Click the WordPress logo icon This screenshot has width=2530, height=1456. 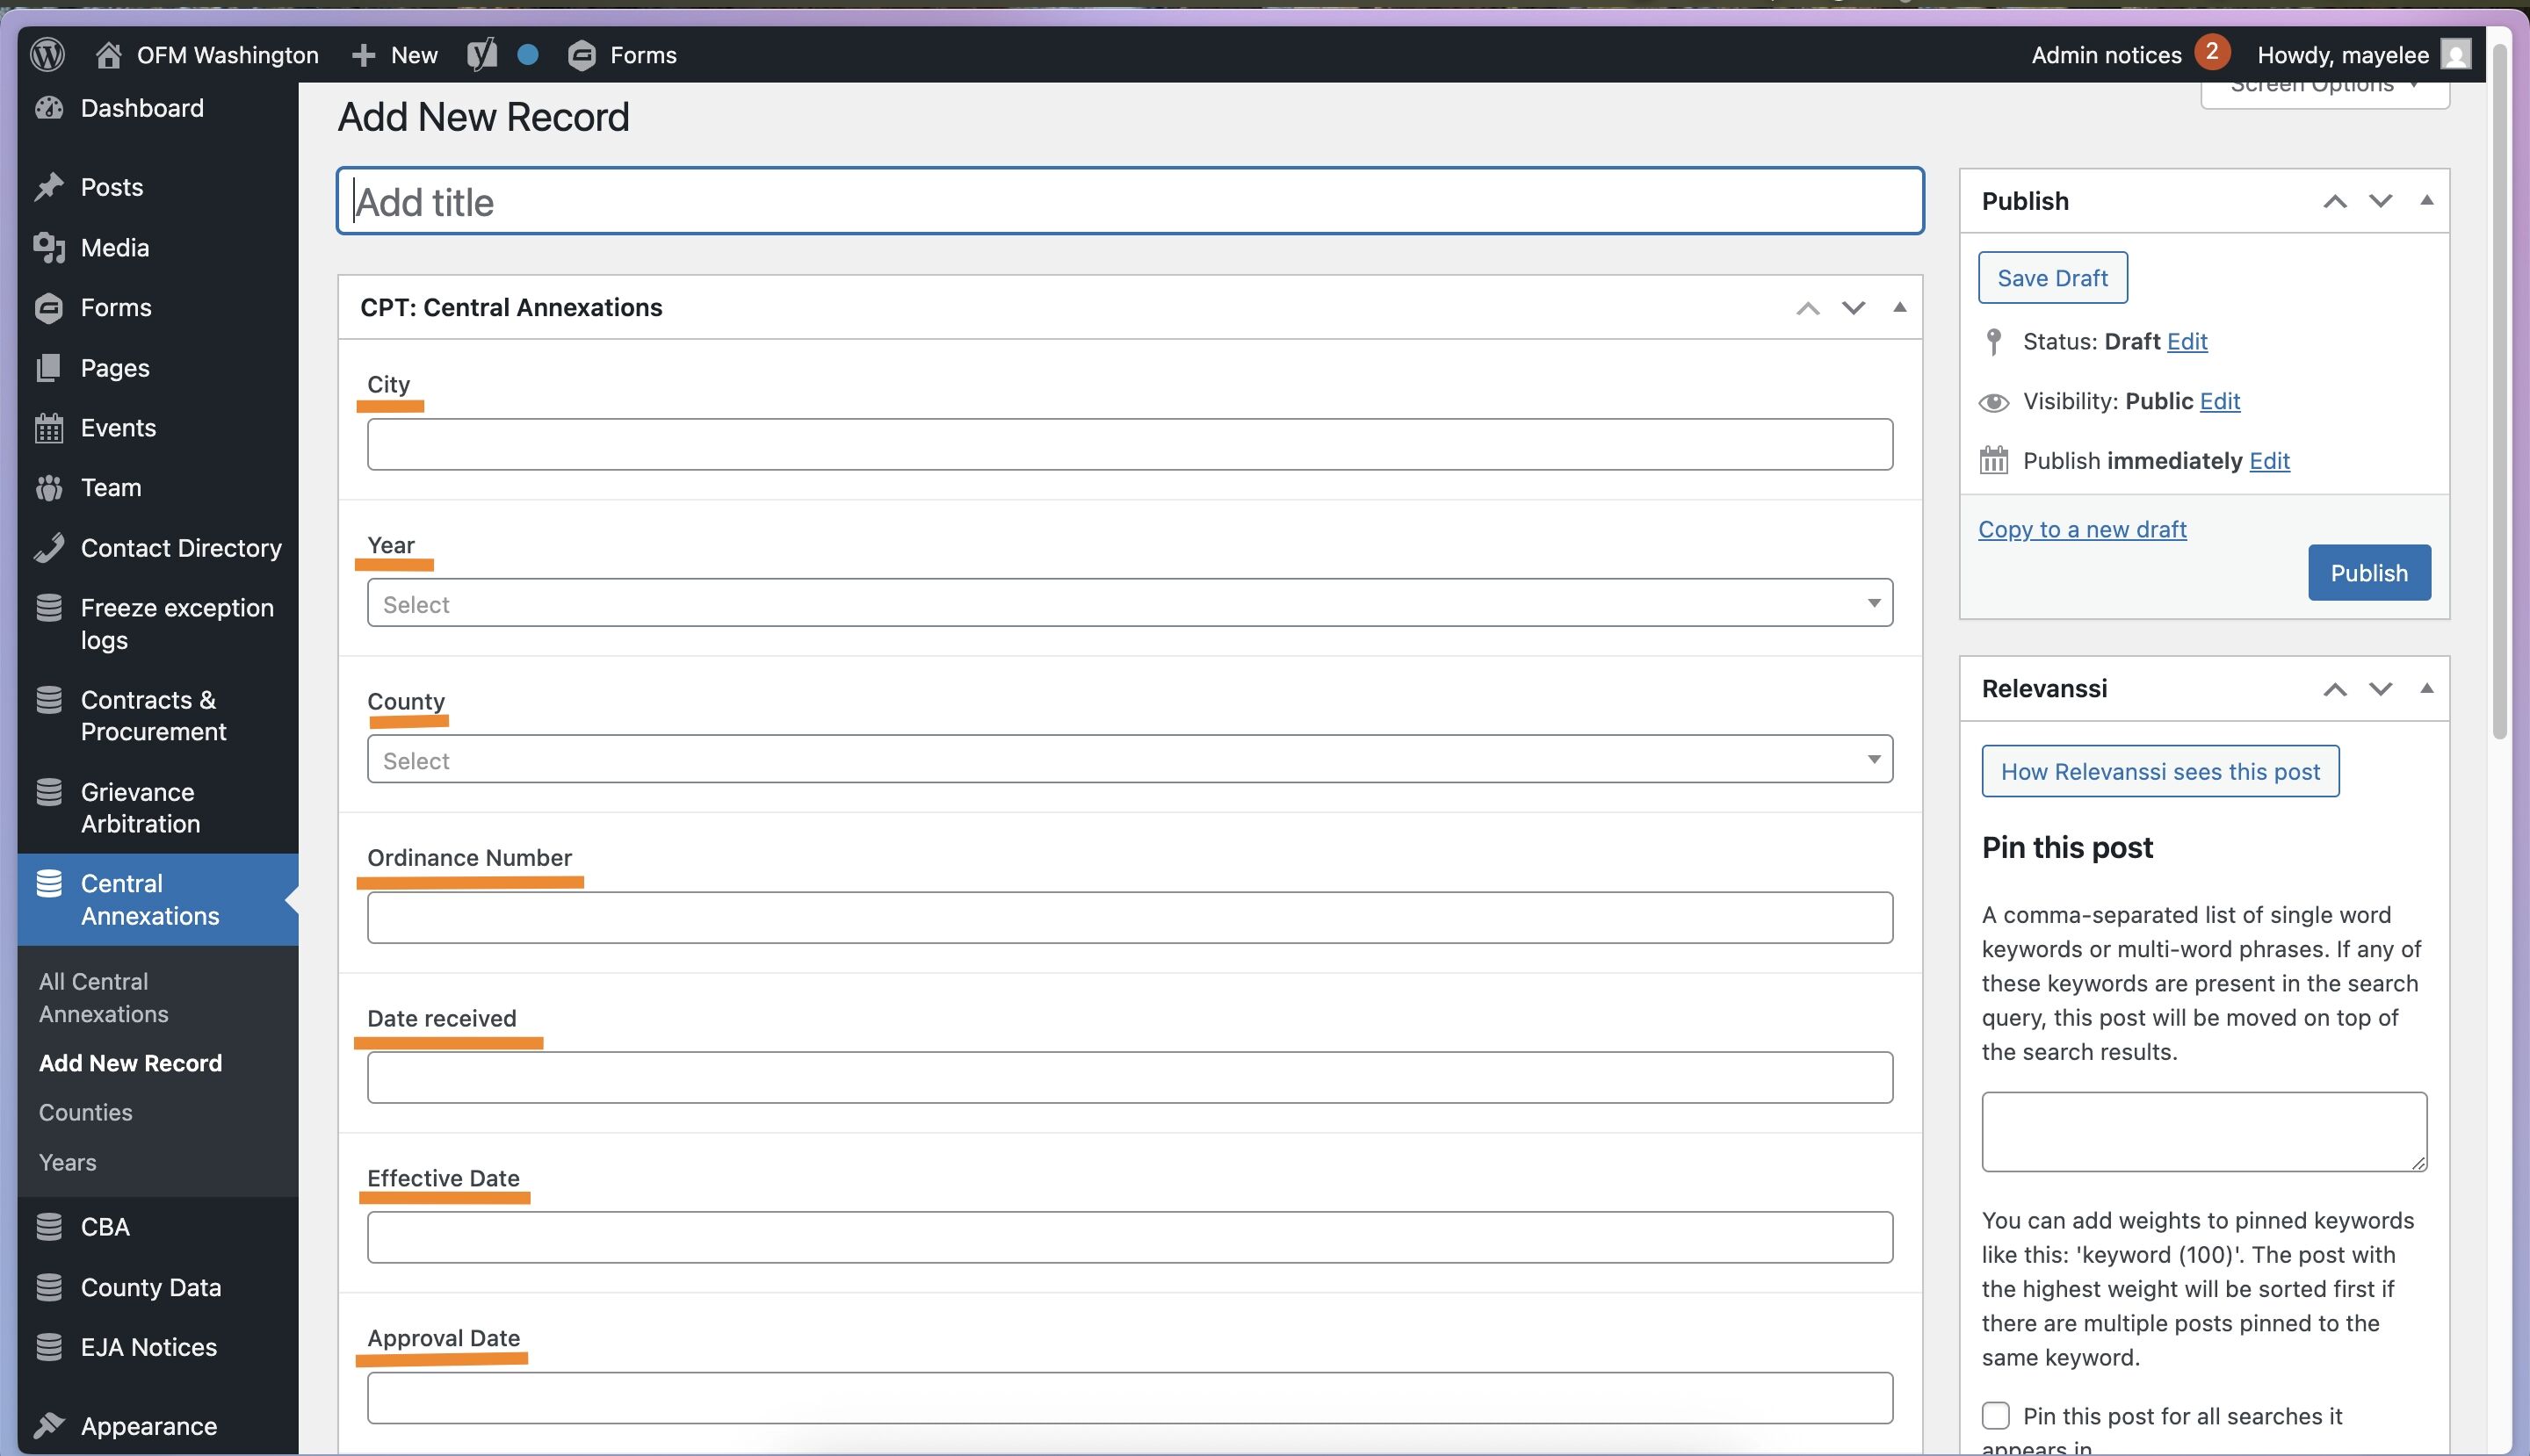pyautogui.click(x=47, y=54)
